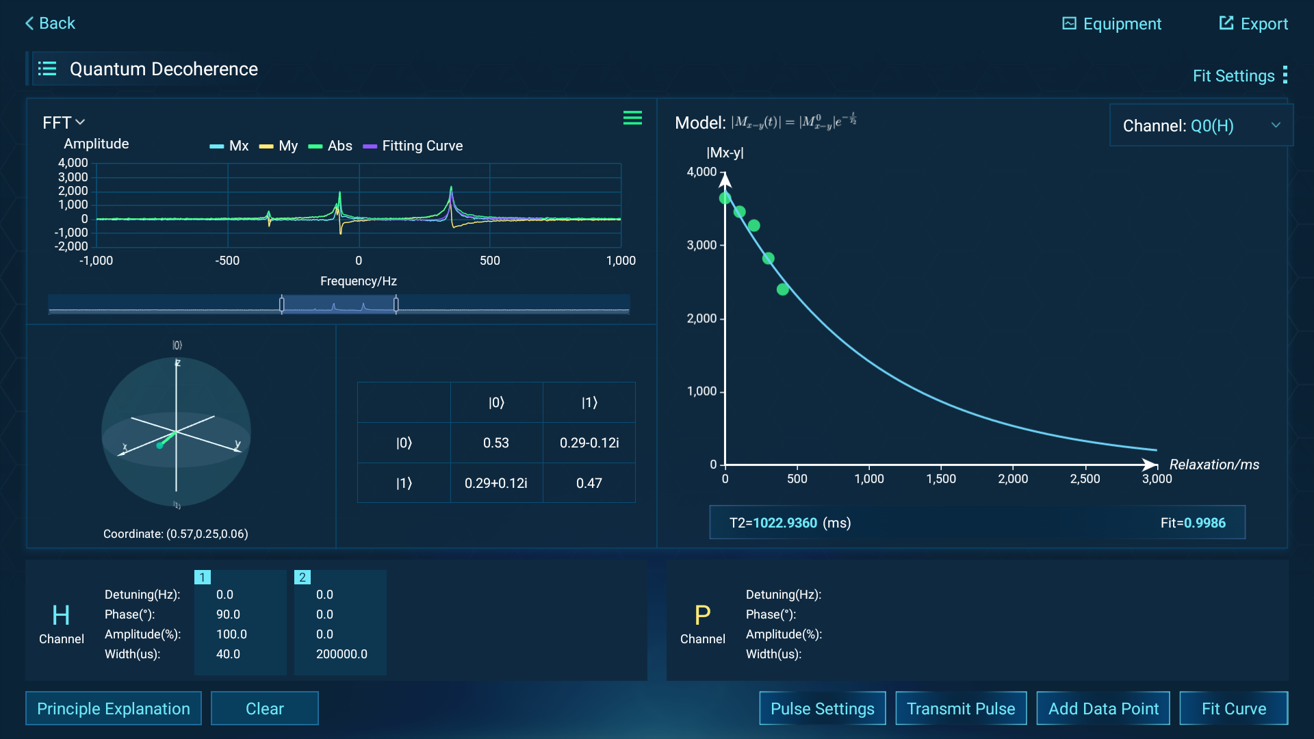Toggle the Fitting Curve legend entry
This screenshot has width=1314, height=739.
(x=413, y=146)
